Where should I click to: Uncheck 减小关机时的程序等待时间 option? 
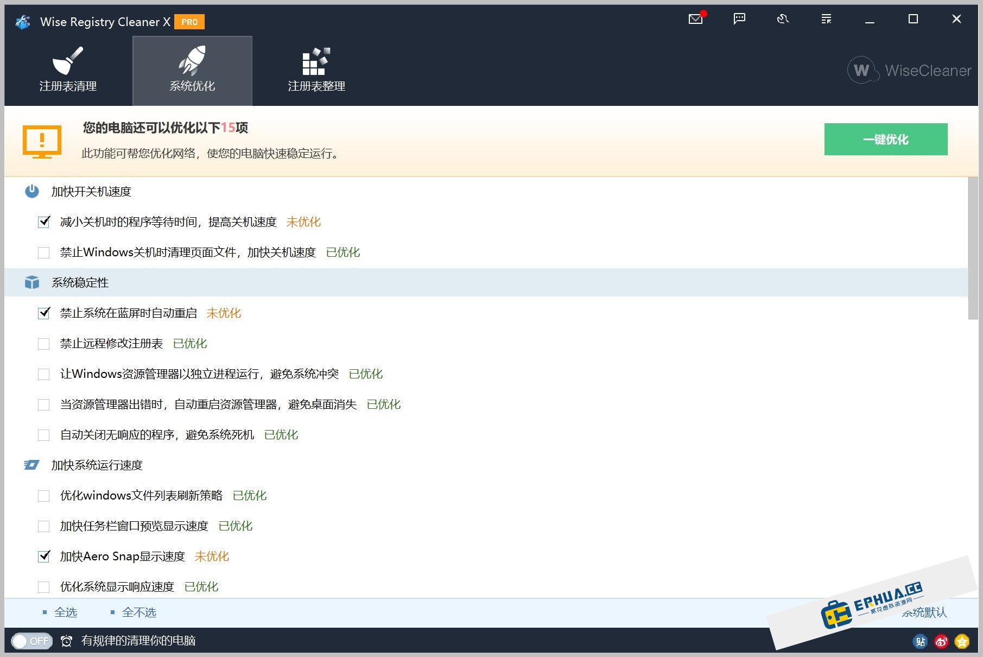43,222
